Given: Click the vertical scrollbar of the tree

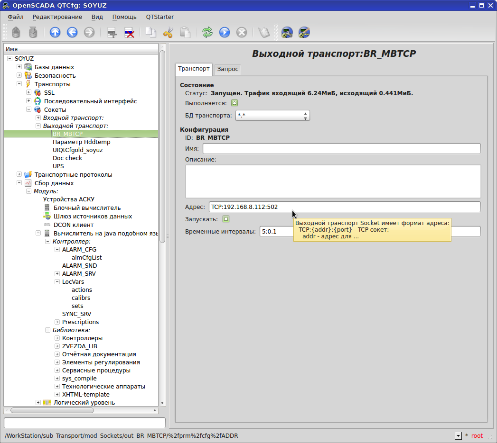Looking at the screenshot, I should tap(162, 147).
